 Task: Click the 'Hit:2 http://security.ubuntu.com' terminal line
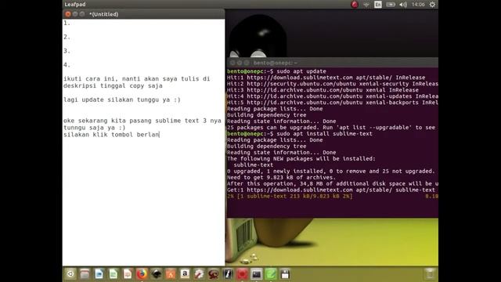point(333,84)
